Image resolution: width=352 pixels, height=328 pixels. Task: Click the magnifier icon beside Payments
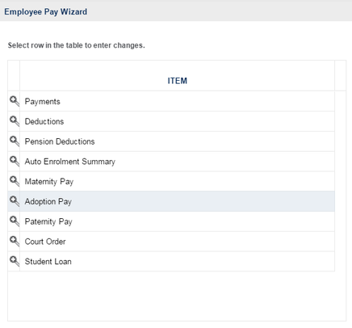(15, 101)
